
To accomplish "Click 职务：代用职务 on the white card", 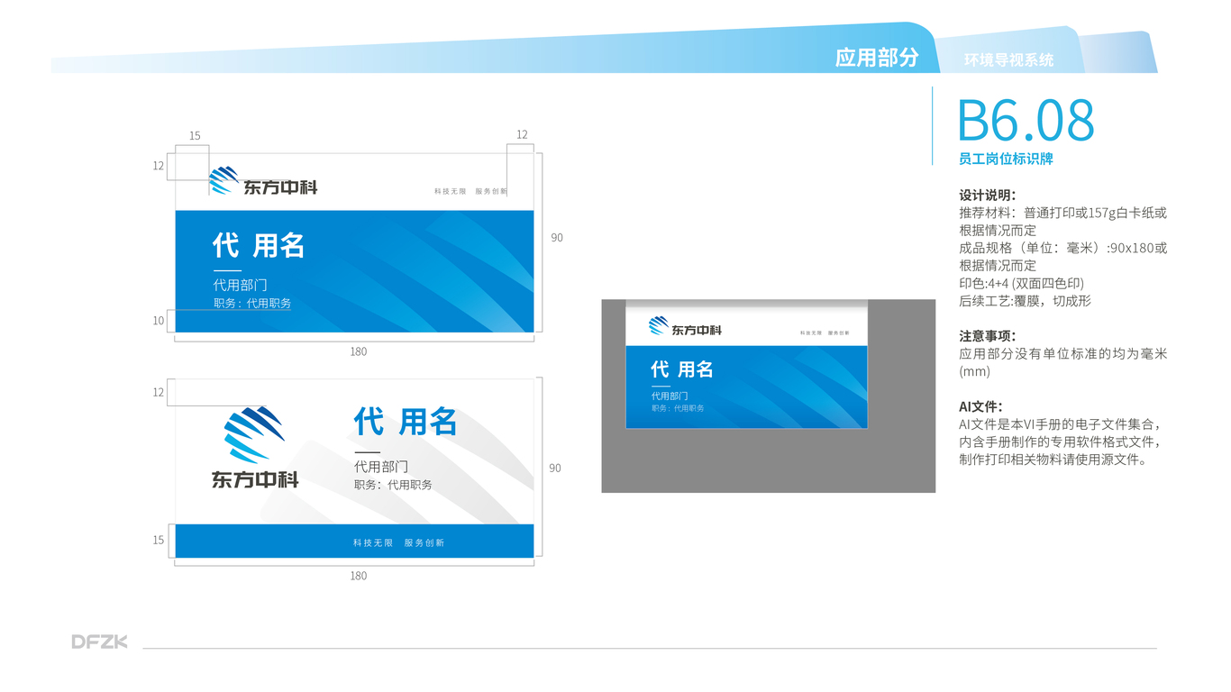I will (393, 485).
